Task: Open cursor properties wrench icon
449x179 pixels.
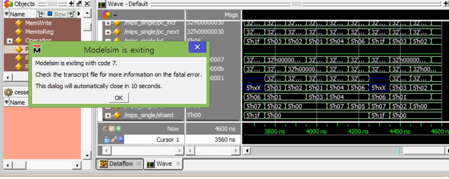Action: tap(114, 140)
